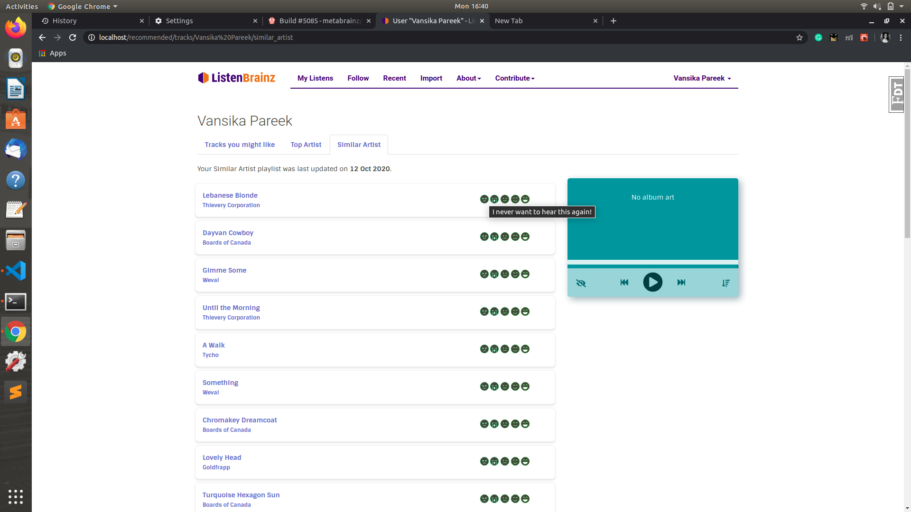Image resolution: width=911 pixels, height=512 pixels.
Task: Open the Vansika Pareek user dropdown
Action: coord(702,78)
